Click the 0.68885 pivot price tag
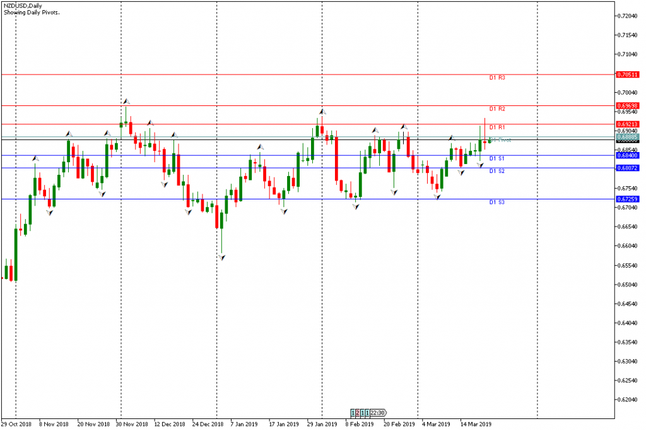Screen dimensions: 646x431 [x=628, y=136]
